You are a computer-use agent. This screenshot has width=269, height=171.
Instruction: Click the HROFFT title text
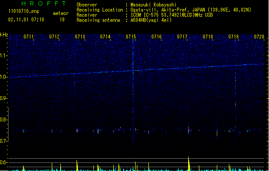click(44, 3)
